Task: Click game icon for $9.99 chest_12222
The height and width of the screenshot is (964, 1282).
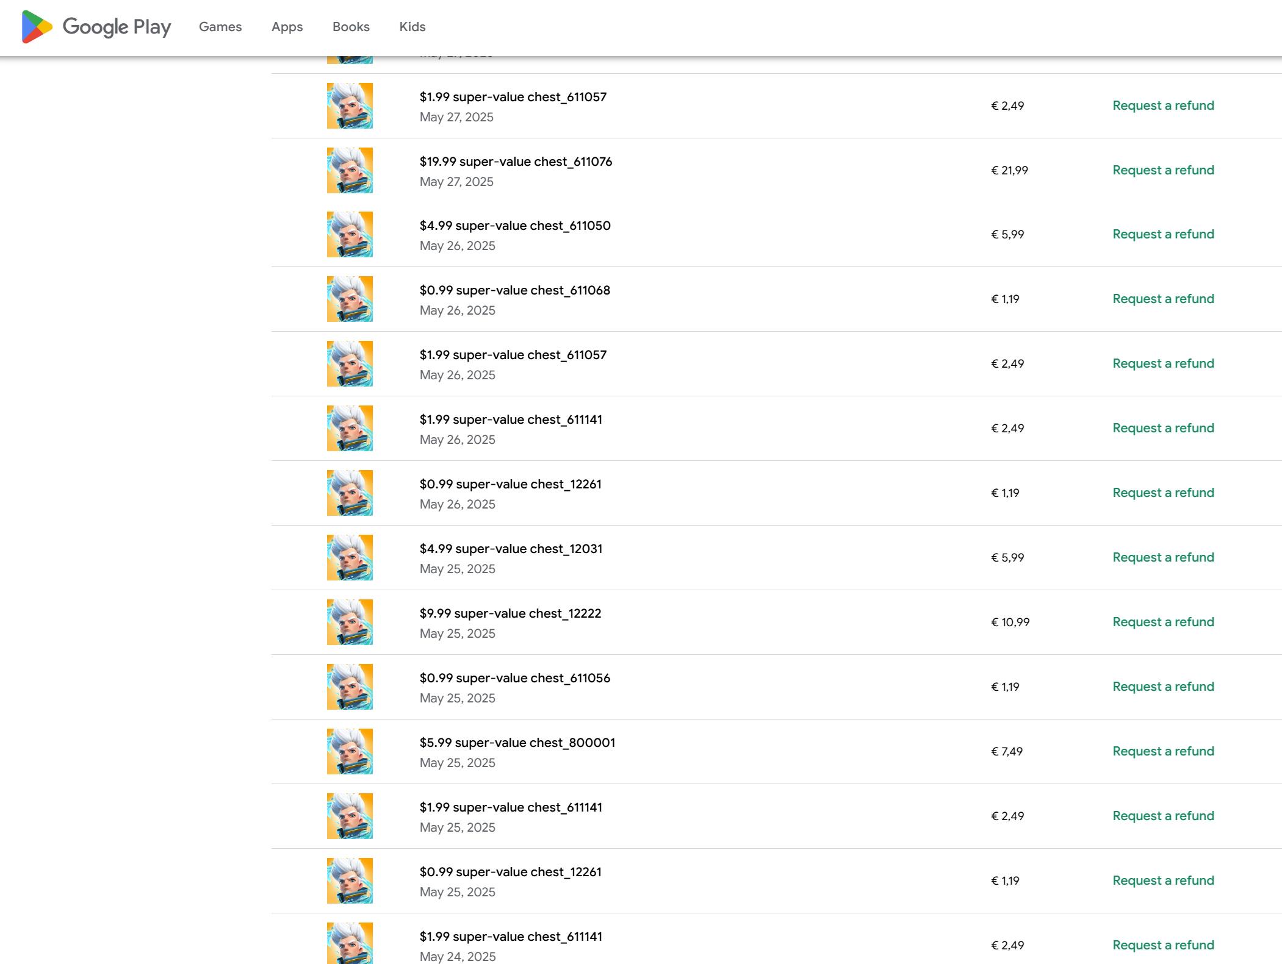Action: [350, 622]
